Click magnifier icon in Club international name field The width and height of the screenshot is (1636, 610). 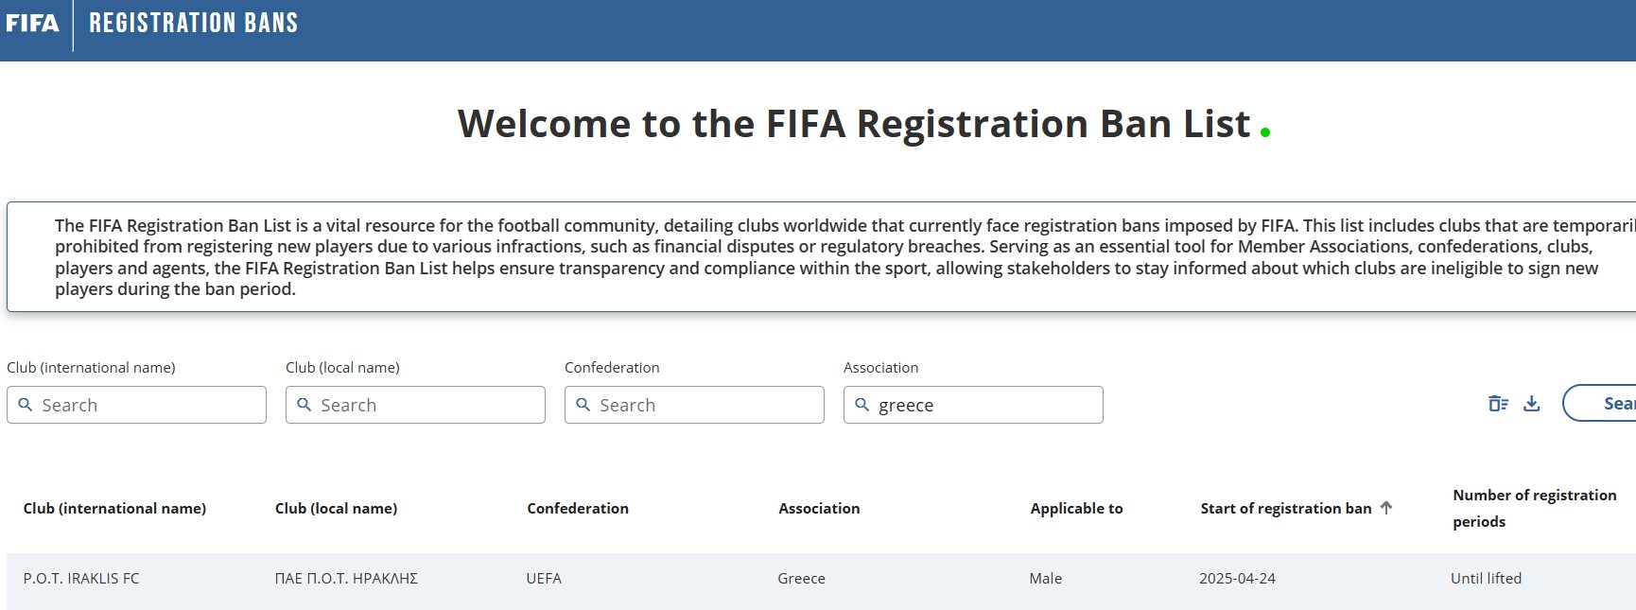click(26, 405)
